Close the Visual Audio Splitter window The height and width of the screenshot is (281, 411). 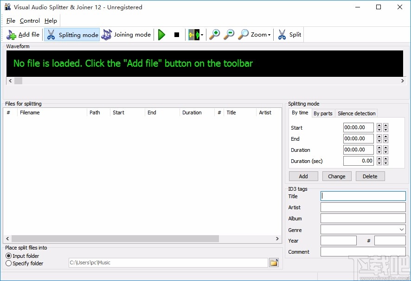pos(400,7)
